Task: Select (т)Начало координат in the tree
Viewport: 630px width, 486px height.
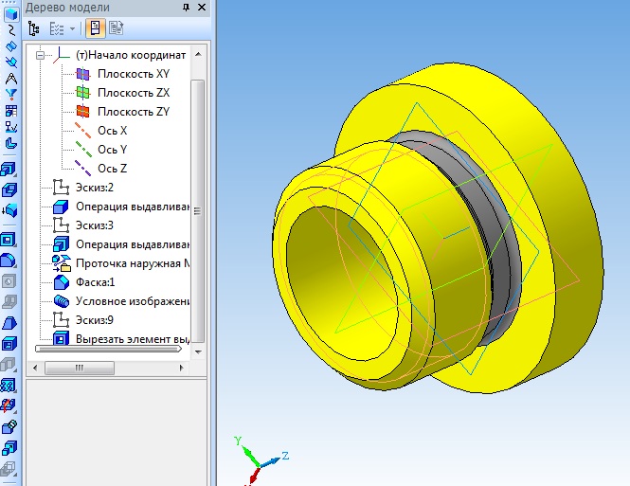Action: (x=131, y=55)
